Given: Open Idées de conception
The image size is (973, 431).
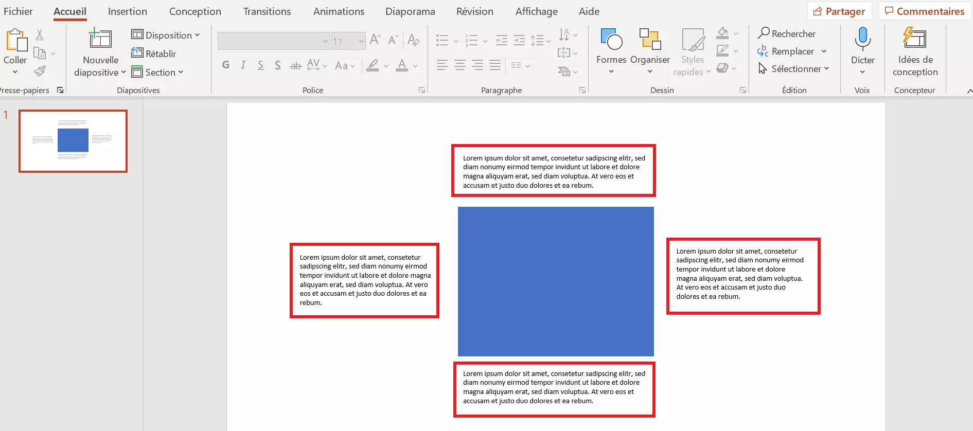Looking at the screenshot, I should 915,51.
